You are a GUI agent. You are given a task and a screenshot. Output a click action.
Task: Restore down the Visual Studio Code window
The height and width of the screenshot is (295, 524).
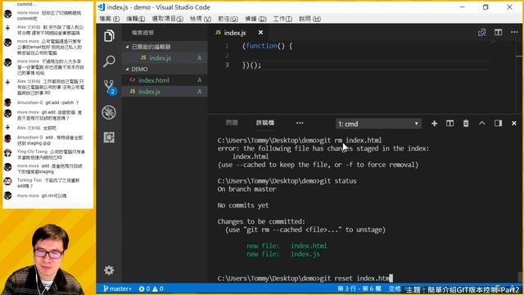(x=486, y=7)
